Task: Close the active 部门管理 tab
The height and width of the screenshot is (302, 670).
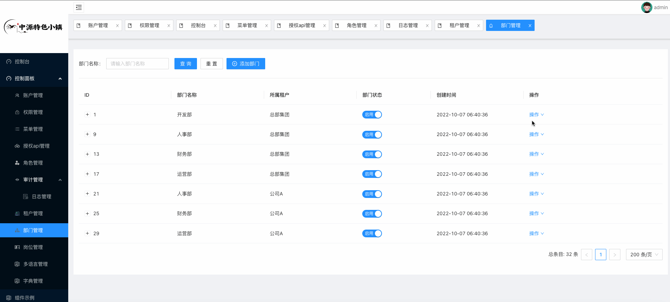Action: [530, 26]
